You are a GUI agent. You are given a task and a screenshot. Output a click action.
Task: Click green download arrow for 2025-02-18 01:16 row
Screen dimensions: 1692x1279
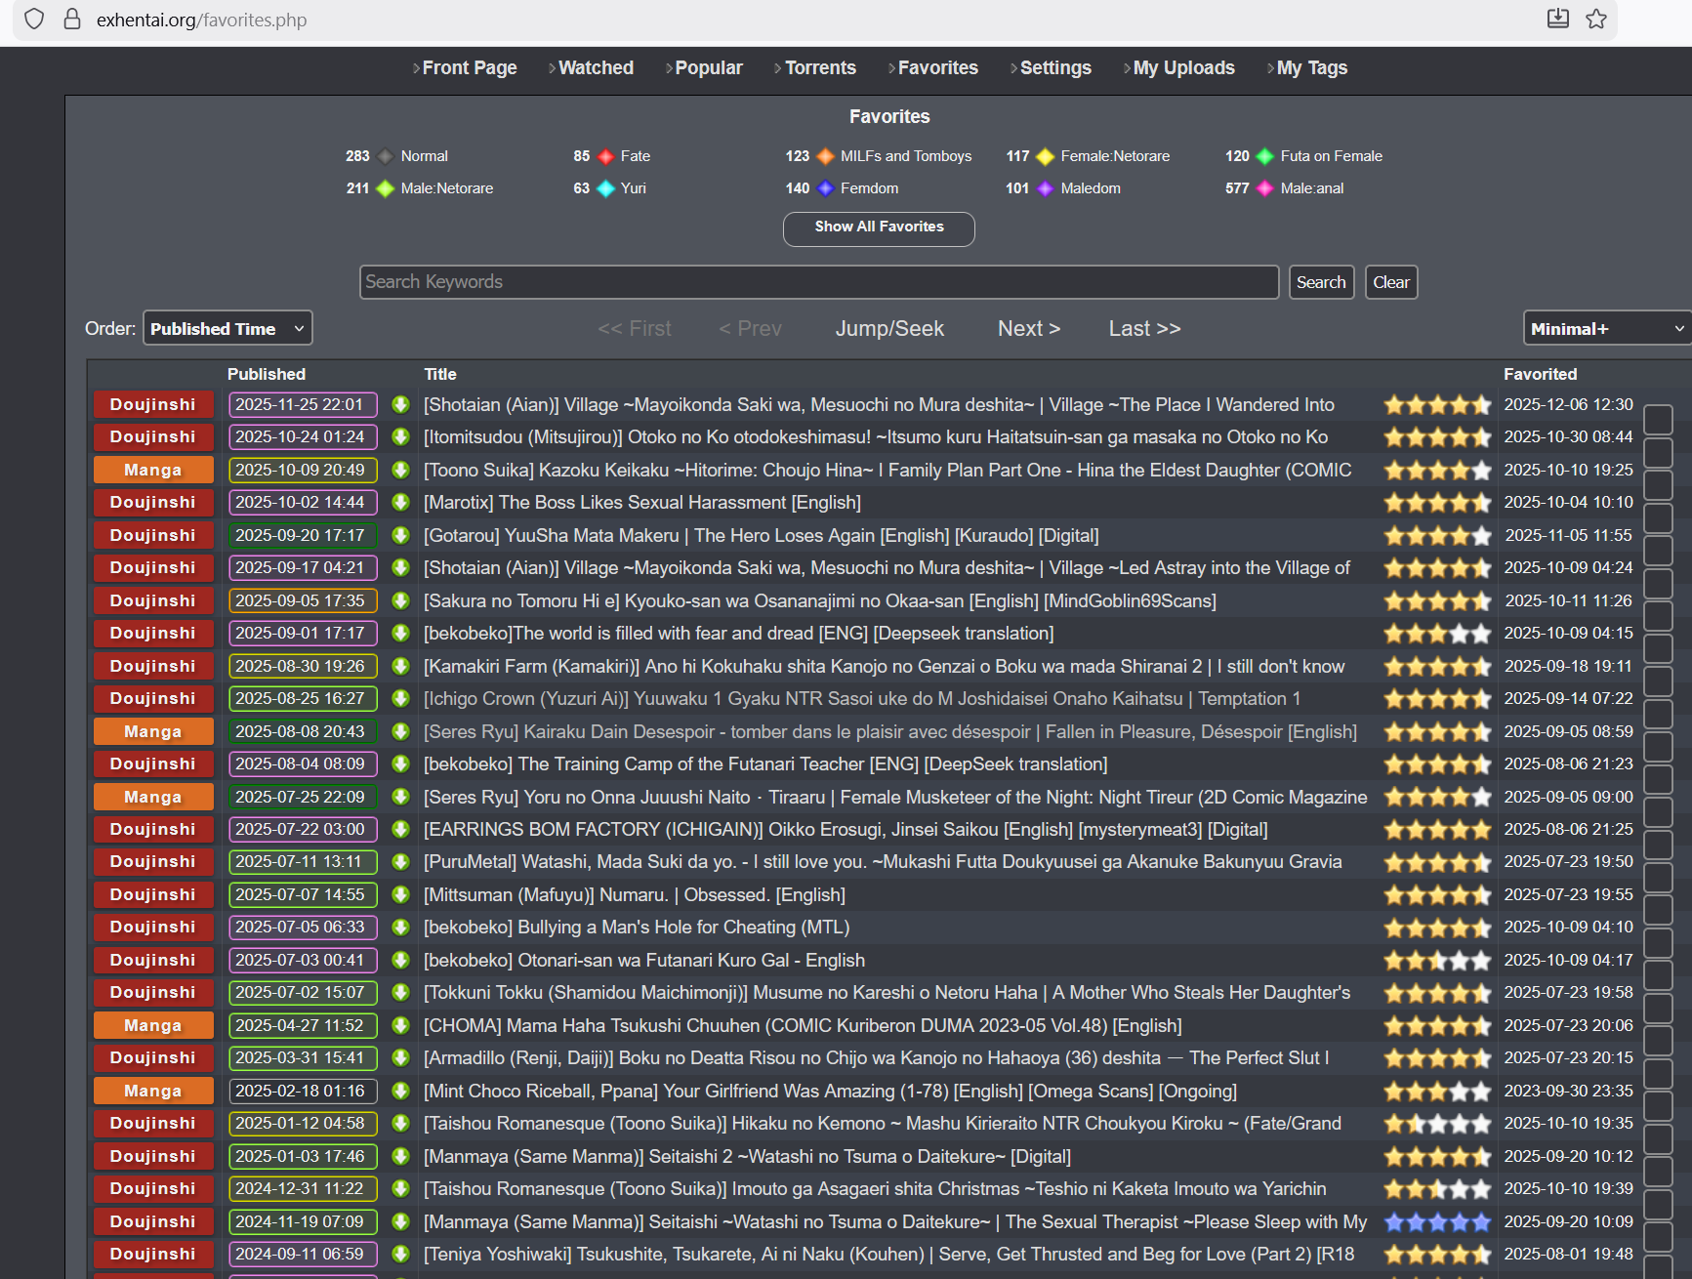pos(400,1091)
